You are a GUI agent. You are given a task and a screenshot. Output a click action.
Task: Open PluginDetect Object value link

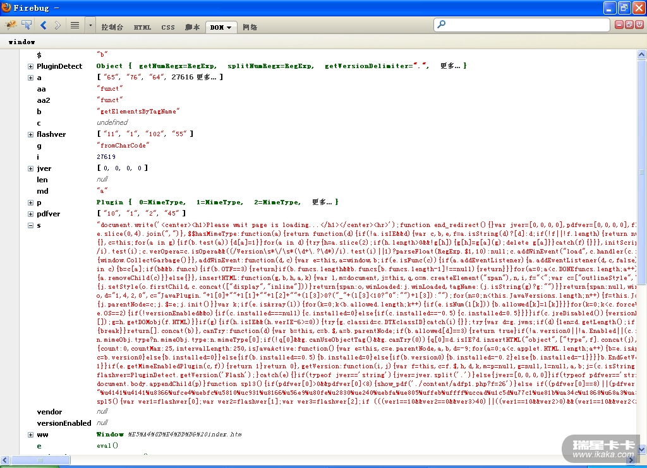click(x=281, y=66)
